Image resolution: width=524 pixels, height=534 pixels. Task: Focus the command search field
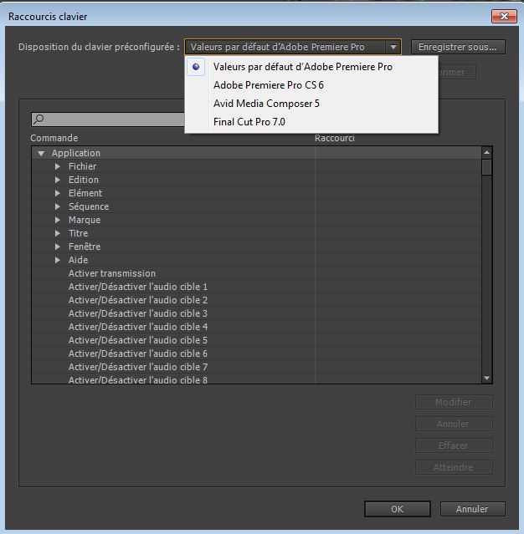pyautogui.click(x=108, y=120)
